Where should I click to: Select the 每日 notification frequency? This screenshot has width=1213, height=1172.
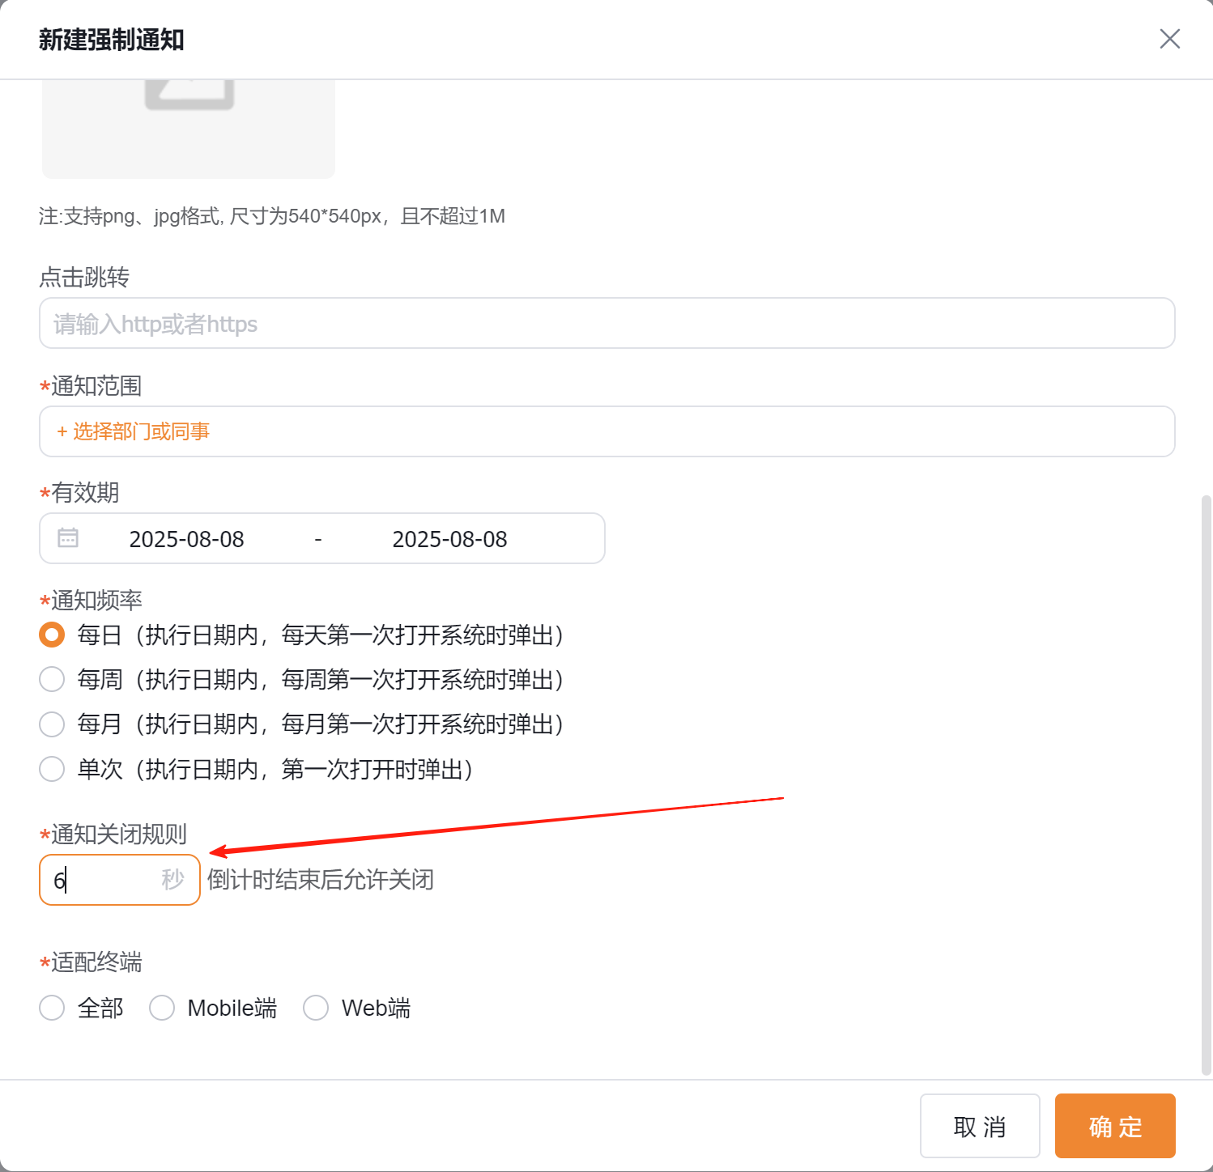(x=52, y=635)
